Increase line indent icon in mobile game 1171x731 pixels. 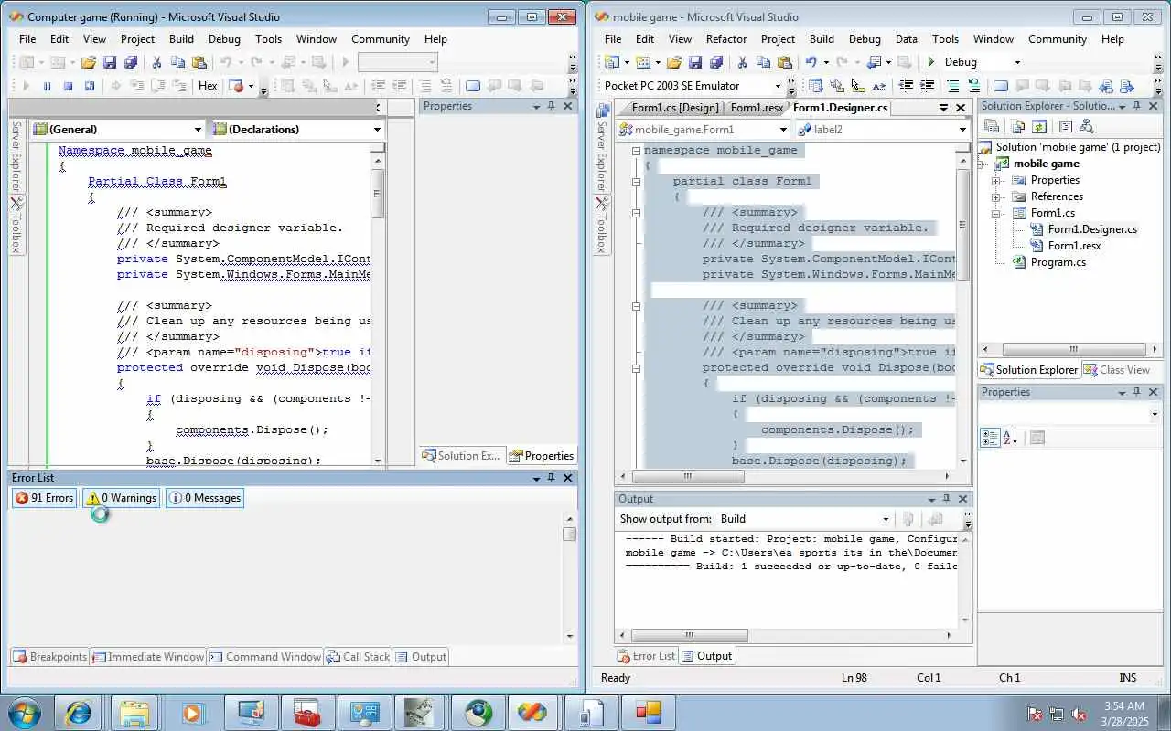coord(927,86)
